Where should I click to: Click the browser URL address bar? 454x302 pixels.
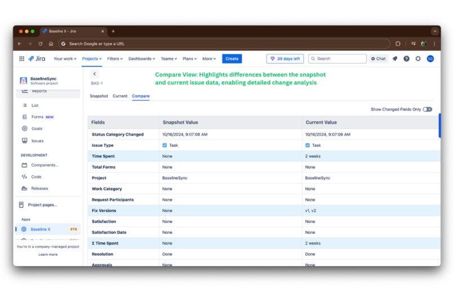224,44
